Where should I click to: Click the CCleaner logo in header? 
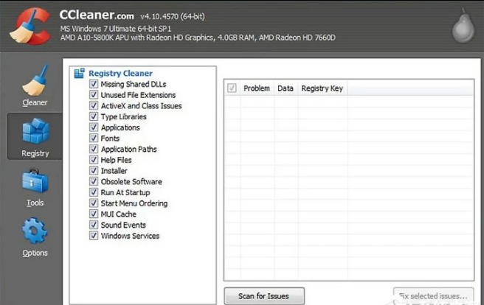click(x=30, y=26)
